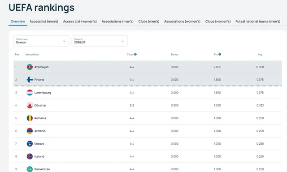Click Iceland's 0.250 average value

(260, 156)
